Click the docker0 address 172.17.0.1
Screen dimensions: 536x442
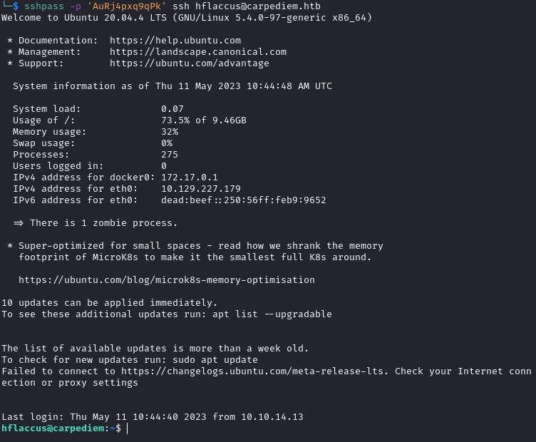click(x=190, y=178)
